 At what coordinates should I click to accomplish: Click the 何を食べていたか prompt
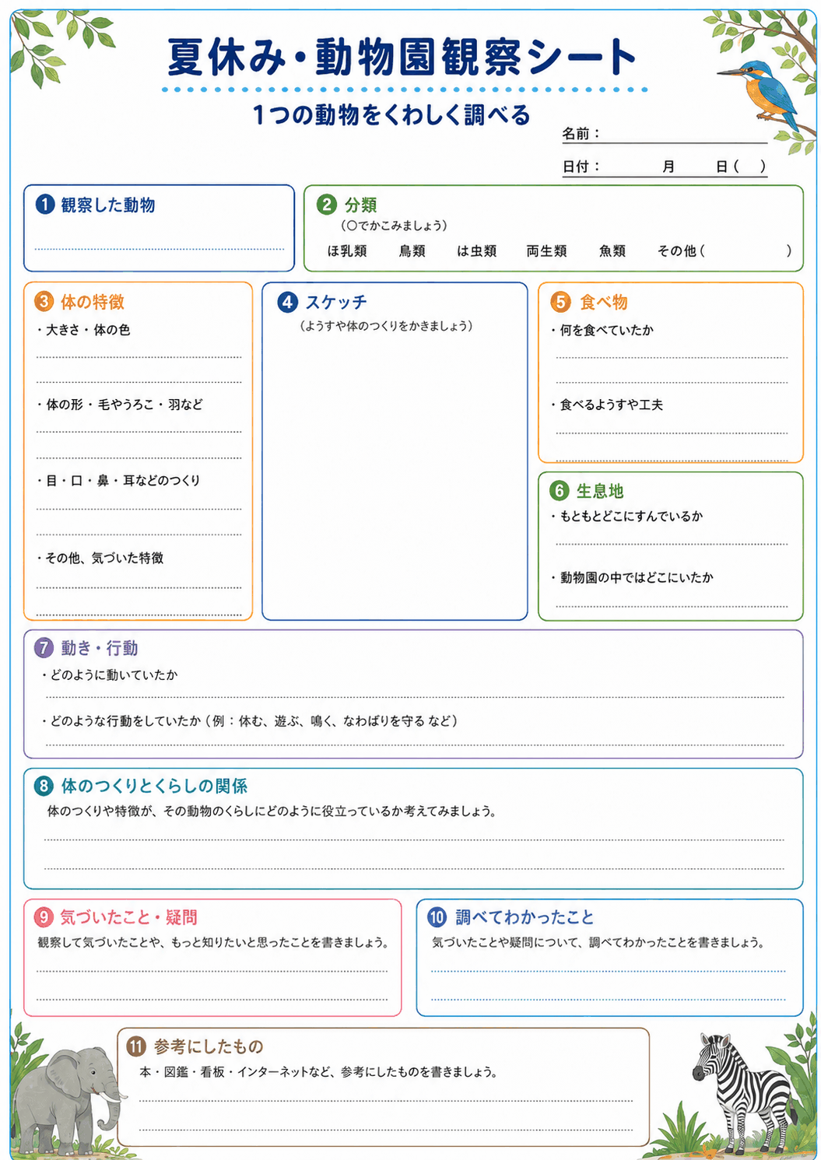tap(602, 330)
